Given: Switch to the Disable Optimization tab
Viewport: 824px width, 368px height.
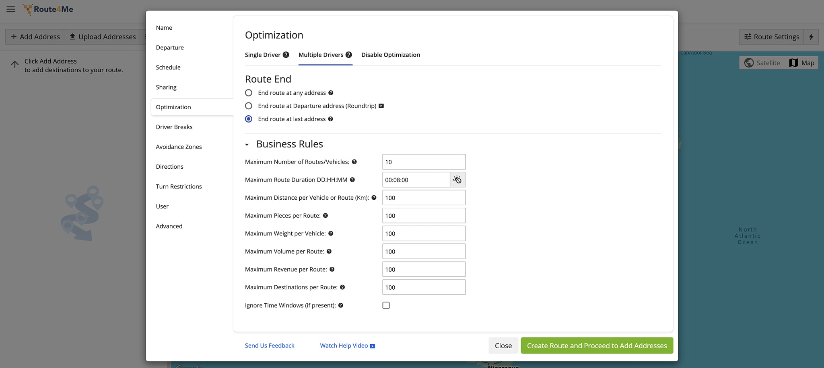Looking at the screenshot, I should pos(391,55).
